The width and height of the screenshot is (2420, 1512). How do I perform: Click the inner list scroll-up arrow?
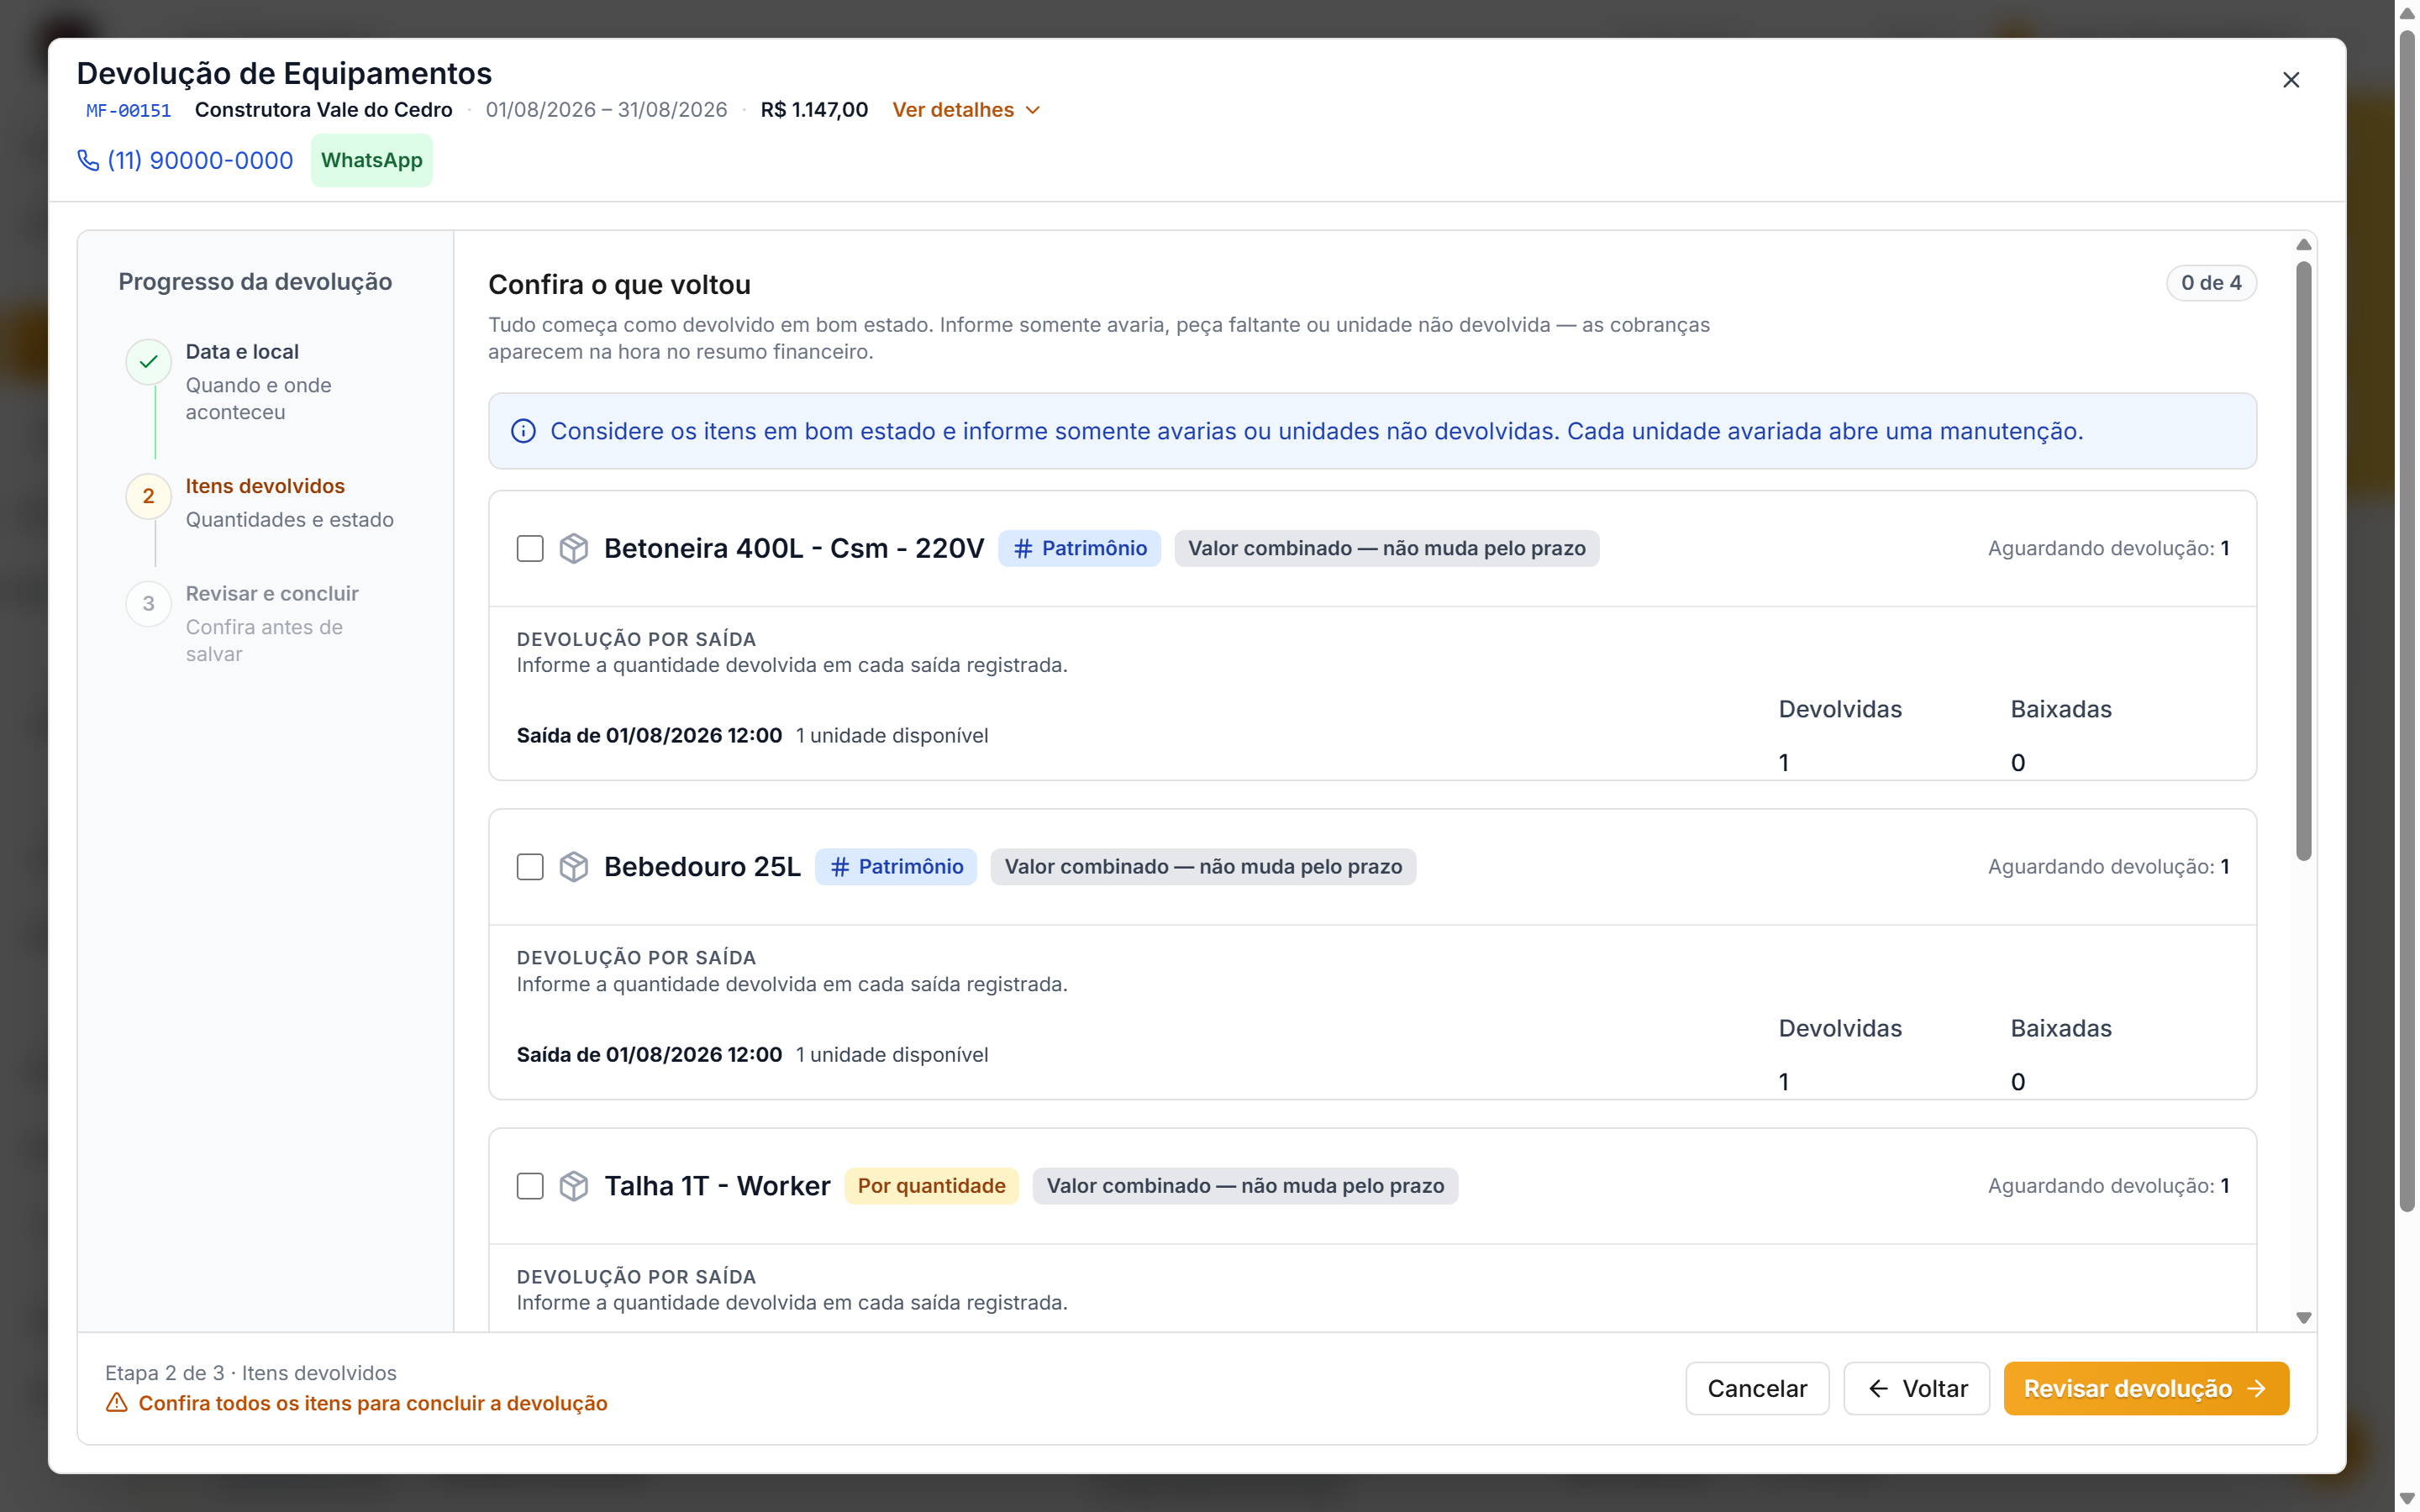point(2304,245)
